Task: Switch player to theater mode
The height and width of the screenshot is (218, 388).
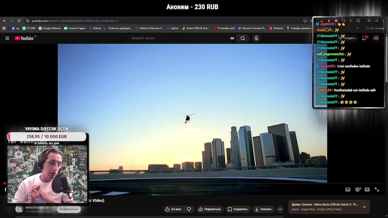Action: click(367, 190)
